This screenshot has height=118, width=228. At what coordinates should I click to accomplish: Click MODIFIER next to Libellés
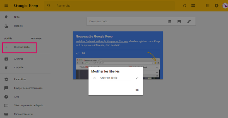pos(36,39)
